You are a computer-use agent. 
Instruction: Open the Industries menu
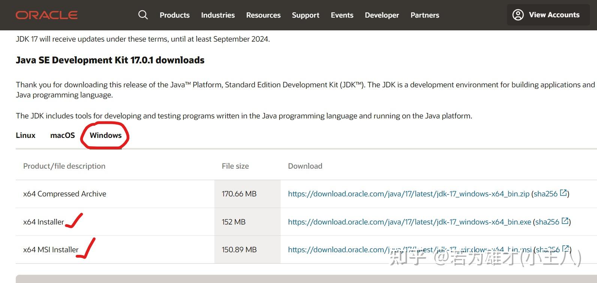click(218, 15)
